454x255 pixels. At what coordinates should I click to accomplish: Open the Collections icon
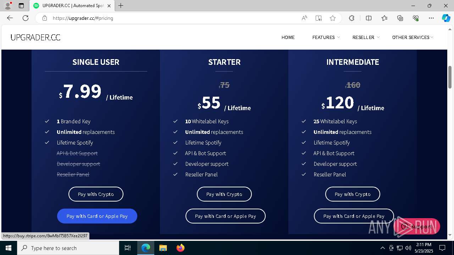click(400, 18)
